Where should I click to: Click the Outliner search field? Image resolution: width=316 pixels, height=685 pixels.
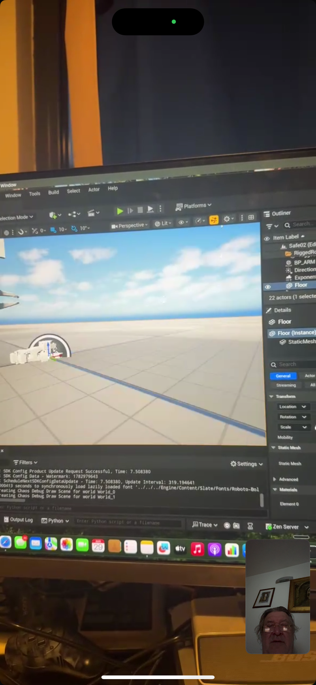tap(300, 224)
